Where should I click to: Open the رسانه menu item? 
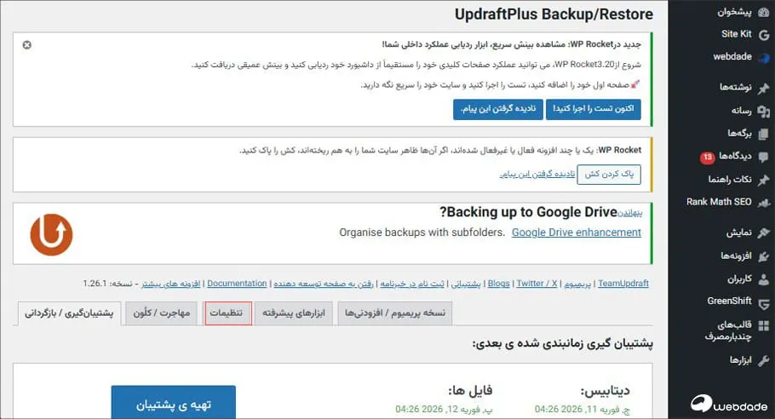tap(742, 111)
